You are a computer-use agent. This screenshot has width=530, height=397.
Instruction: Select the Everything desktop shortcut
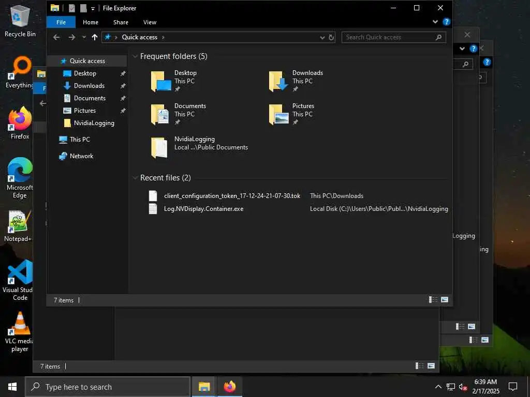pos(19,72)
